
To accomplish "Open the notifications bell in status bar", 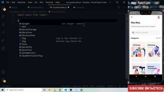I will pyautogui.click(x=124, y=86).
